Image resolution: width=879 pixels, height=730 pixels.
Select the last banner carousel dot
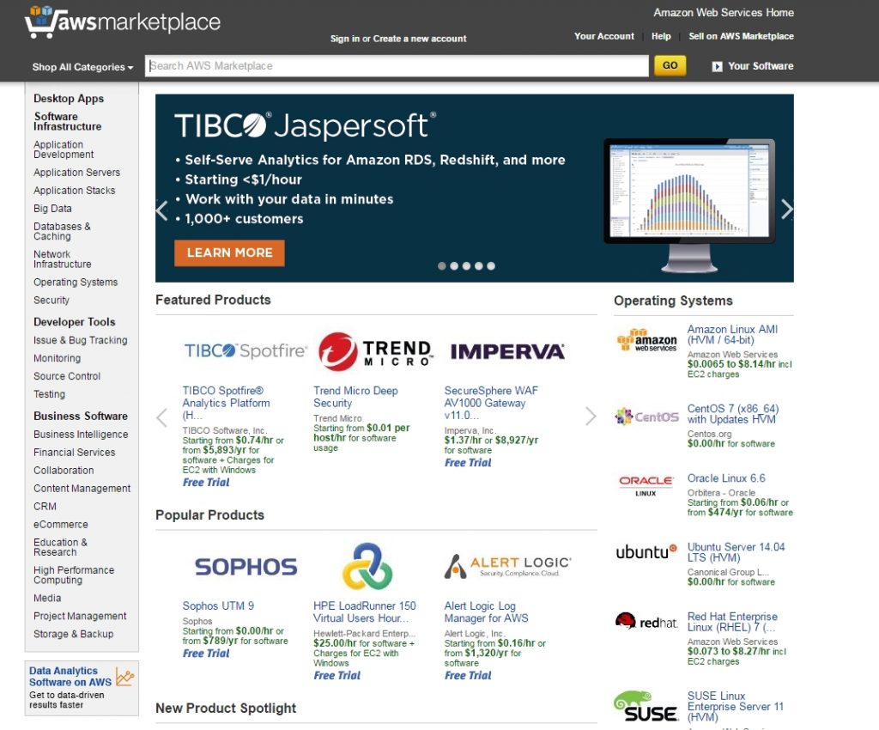491,266
